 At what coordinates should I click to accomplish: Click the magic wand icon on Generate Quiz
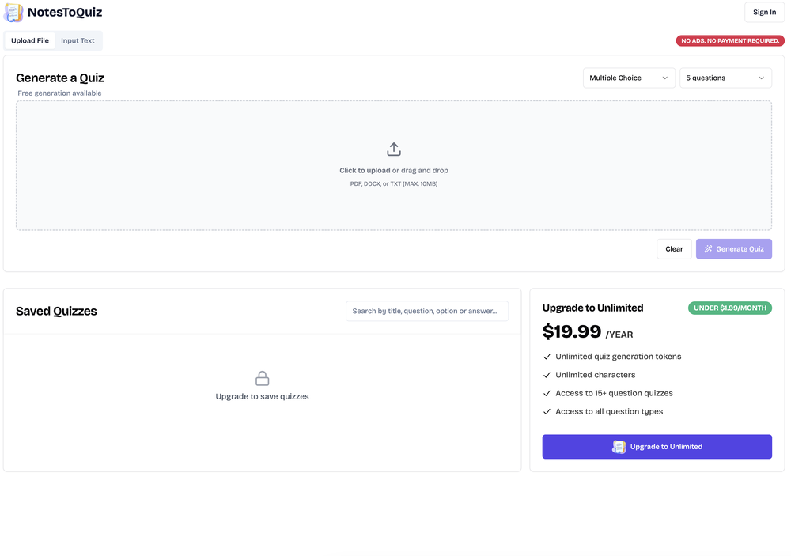pyautogui.click(x=709, y=249)
